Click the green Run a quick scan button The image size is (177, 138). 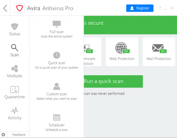(x=113, y=81)
